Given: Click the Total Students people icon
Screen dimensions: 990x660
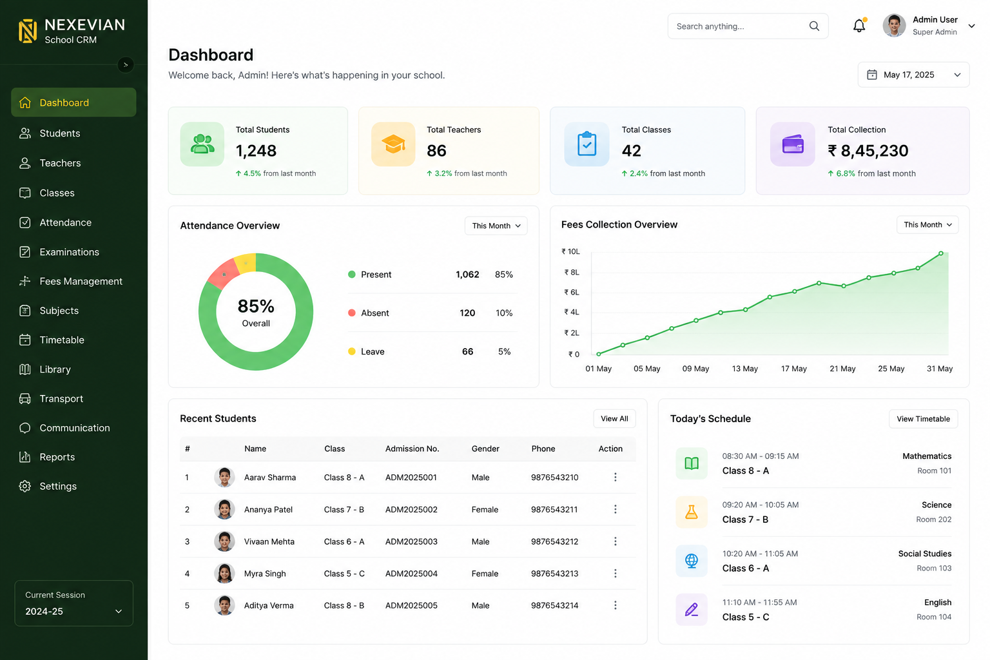Looking at the screenshot, I should click(x=202, y=144).
